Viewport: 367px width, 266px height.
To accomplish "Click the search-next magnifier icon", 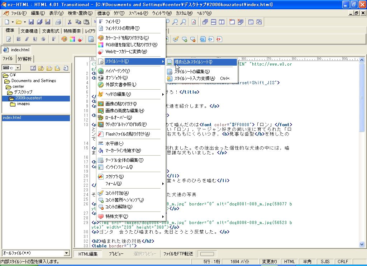I will tap(183, 22).
